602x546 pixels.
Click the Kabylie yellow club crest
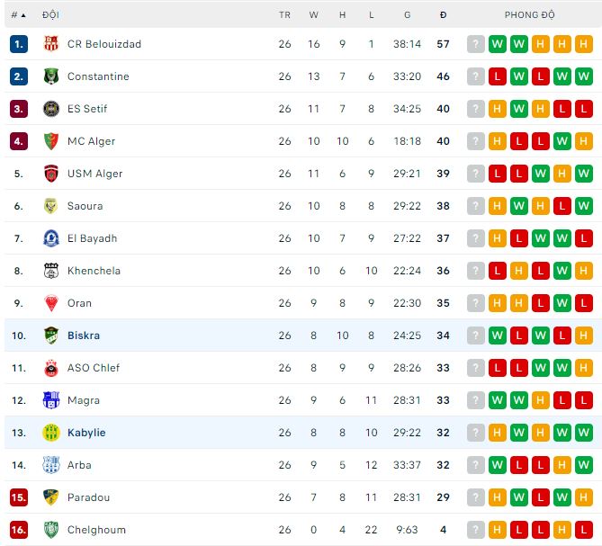(50, 433)
